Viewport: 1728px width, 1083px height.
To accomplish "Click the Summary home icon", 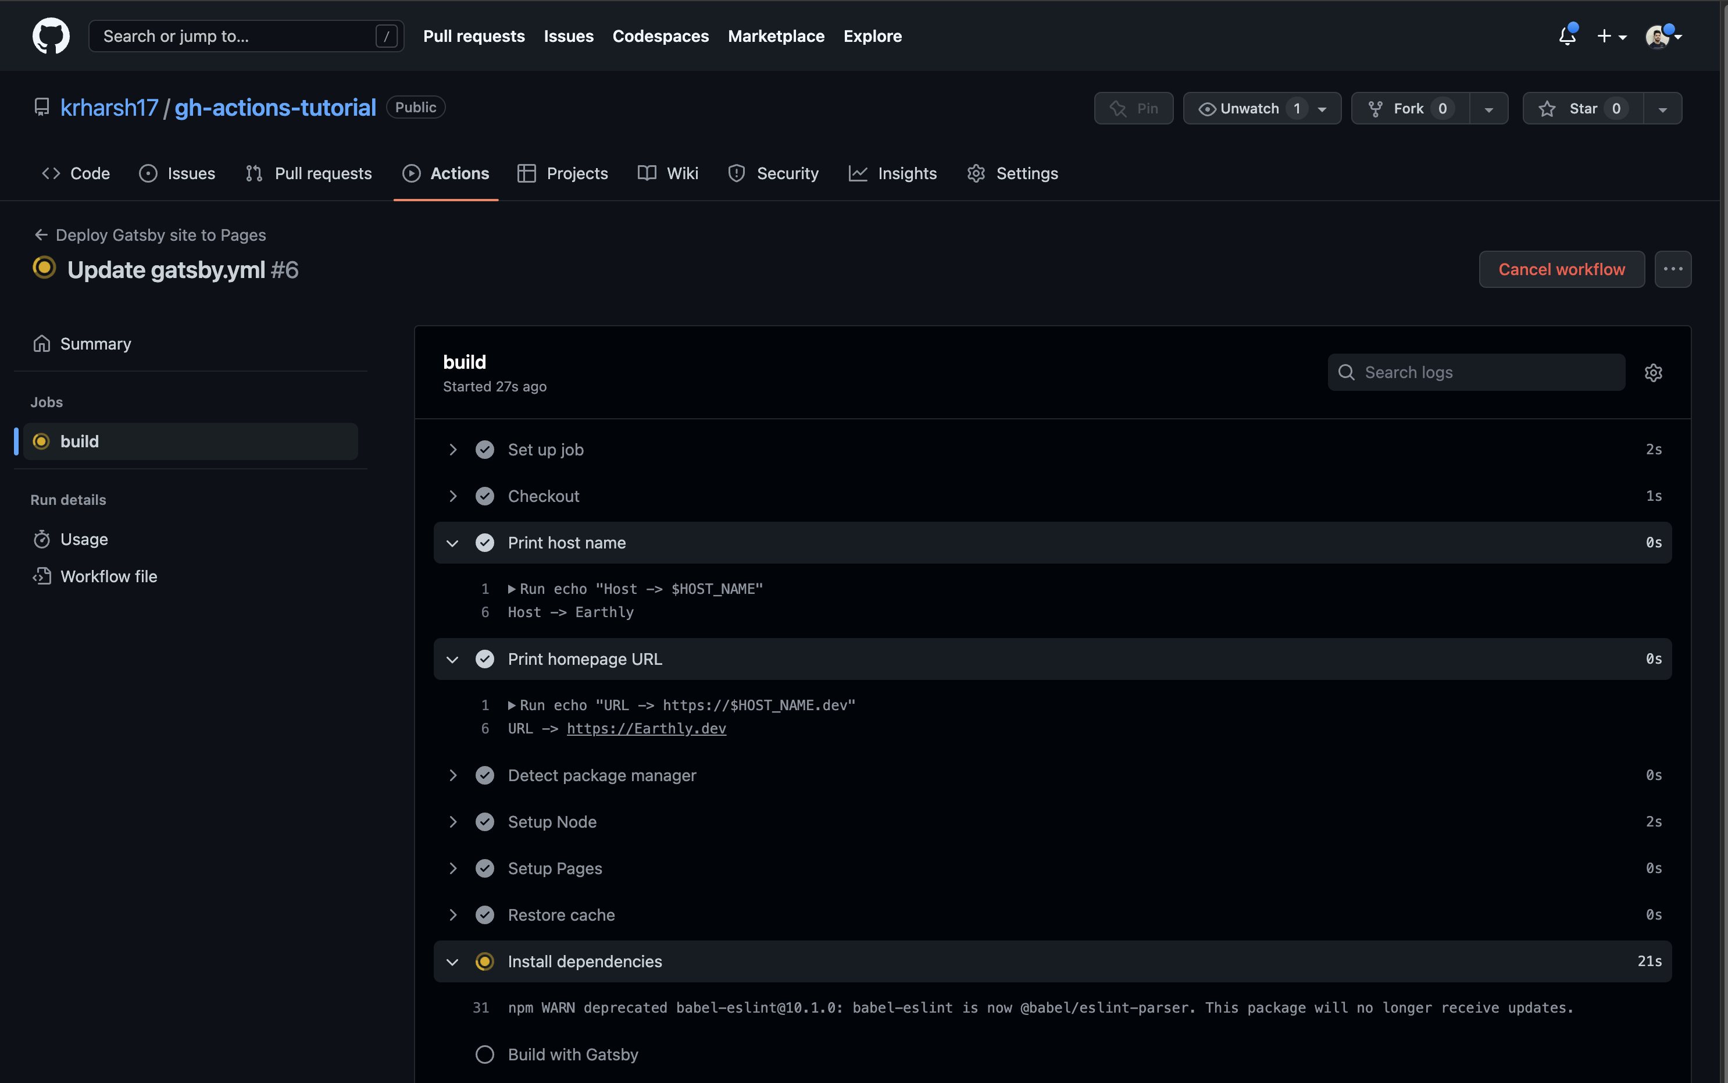I will (41, 344).
